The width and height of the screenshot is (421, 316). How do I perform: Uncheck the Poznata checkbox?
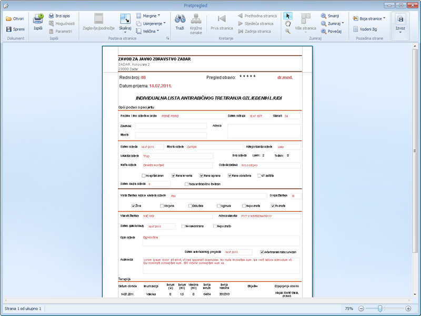(273, 206)
